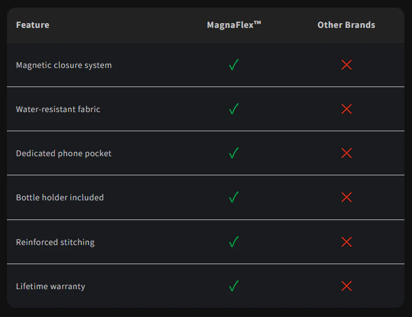The height and width of the screenshot is (317, 412).
Task: Click red cross for Water-resistant fabric
Action: [346, 109]
